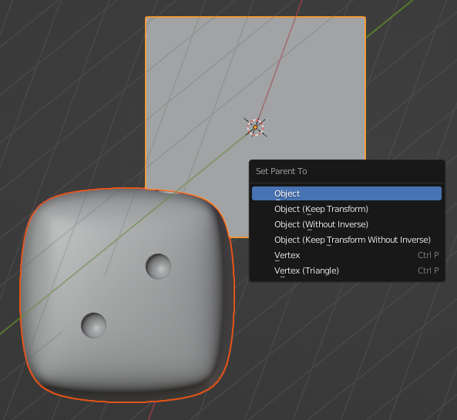457x420 pixels.
Task: Click the Set Parent To menu title
Action: coord(281,171)
